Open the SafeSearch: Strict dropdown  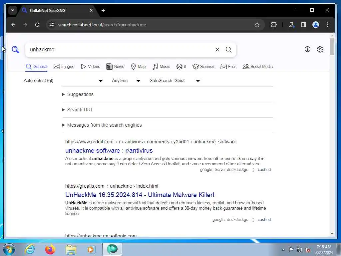pyautogui.click(x=174, y=81)
